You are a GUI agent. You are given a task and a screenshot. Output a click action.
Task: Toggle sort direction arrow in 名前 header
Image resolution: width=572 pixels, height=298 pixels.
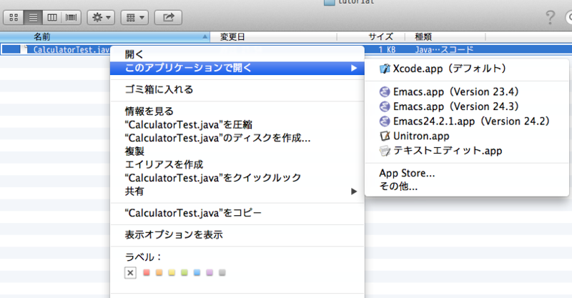pos(204,37)
